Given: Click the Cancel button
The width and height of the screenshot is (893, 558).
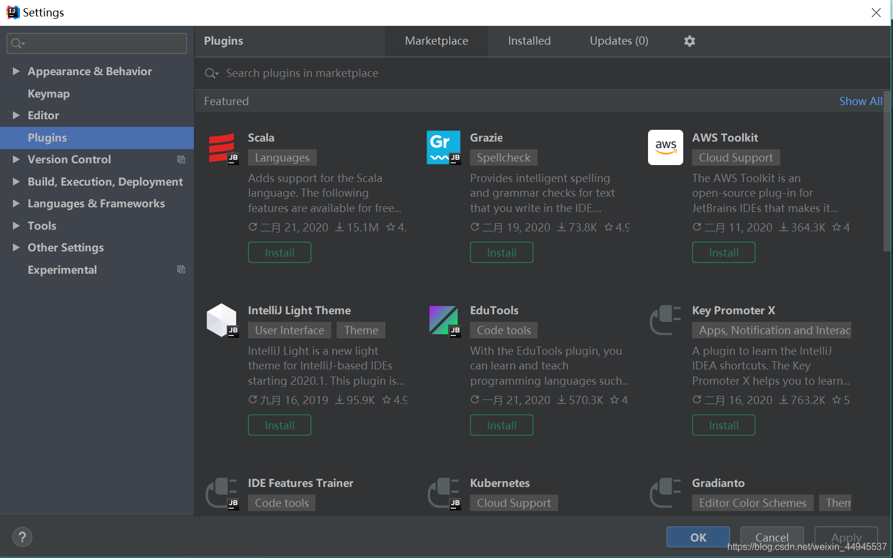Looking at the screenshot, I should click(772, 537).
